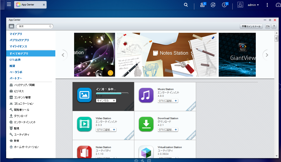Open ホームオートメーション category

point(24,147)
